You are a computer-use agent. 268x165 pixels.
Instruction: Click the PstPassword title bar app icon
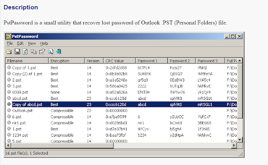click(x=8, y=36)
